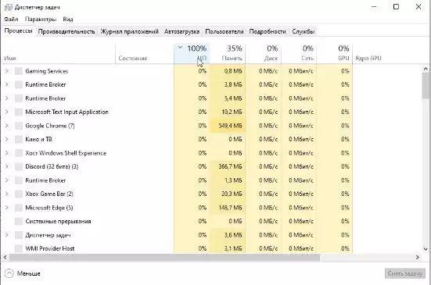Click the Microsoft Edge (5) process icon
This screenshot has width=431, height=285.
click(x=19, y=208)
